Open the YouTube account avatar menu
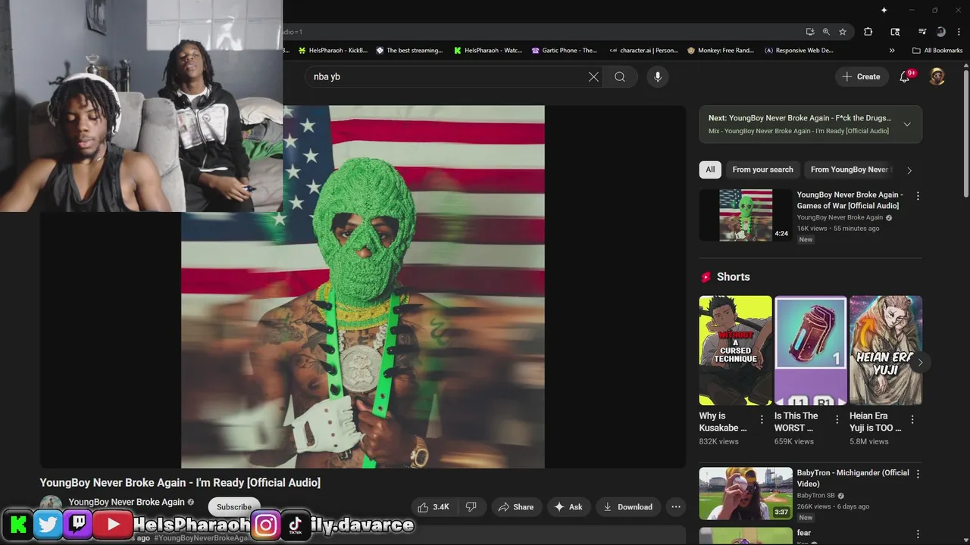 click(937, 76)
